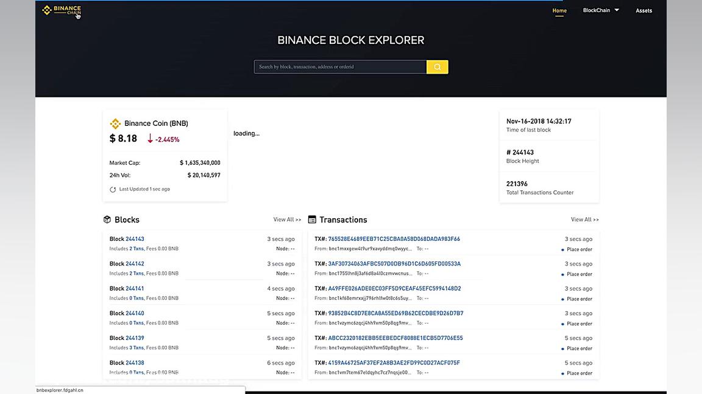Click '3 Txns' in block 244139 row

click(136, 348)
